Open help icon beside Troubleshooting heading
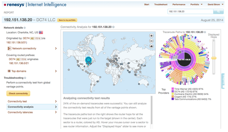Image resolution: width=228 pixels, height=132 pixels. click(25, 78)
